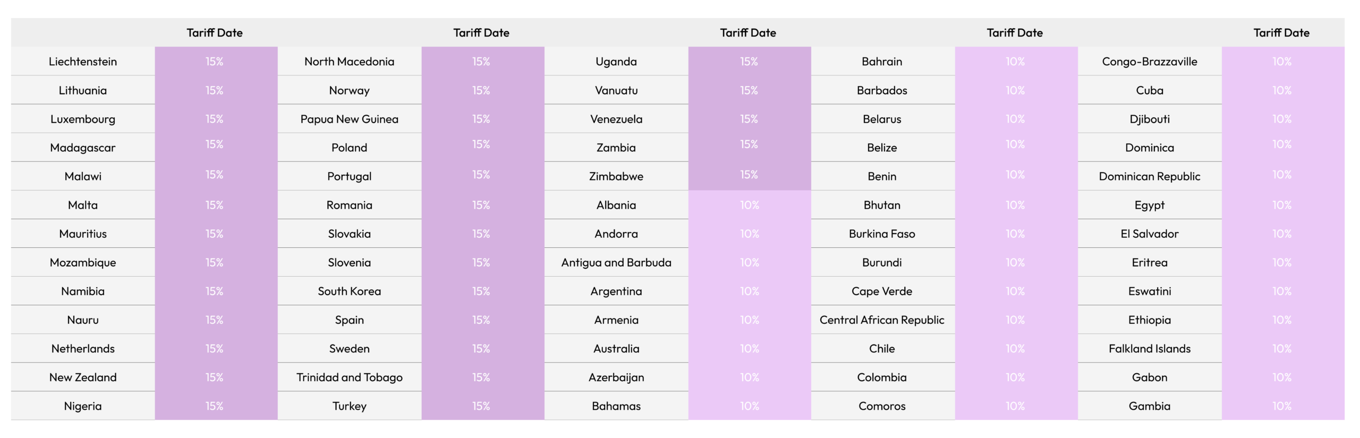
Task: Select the Falkland Islands cell
Action: click(x=1150, y=348)
